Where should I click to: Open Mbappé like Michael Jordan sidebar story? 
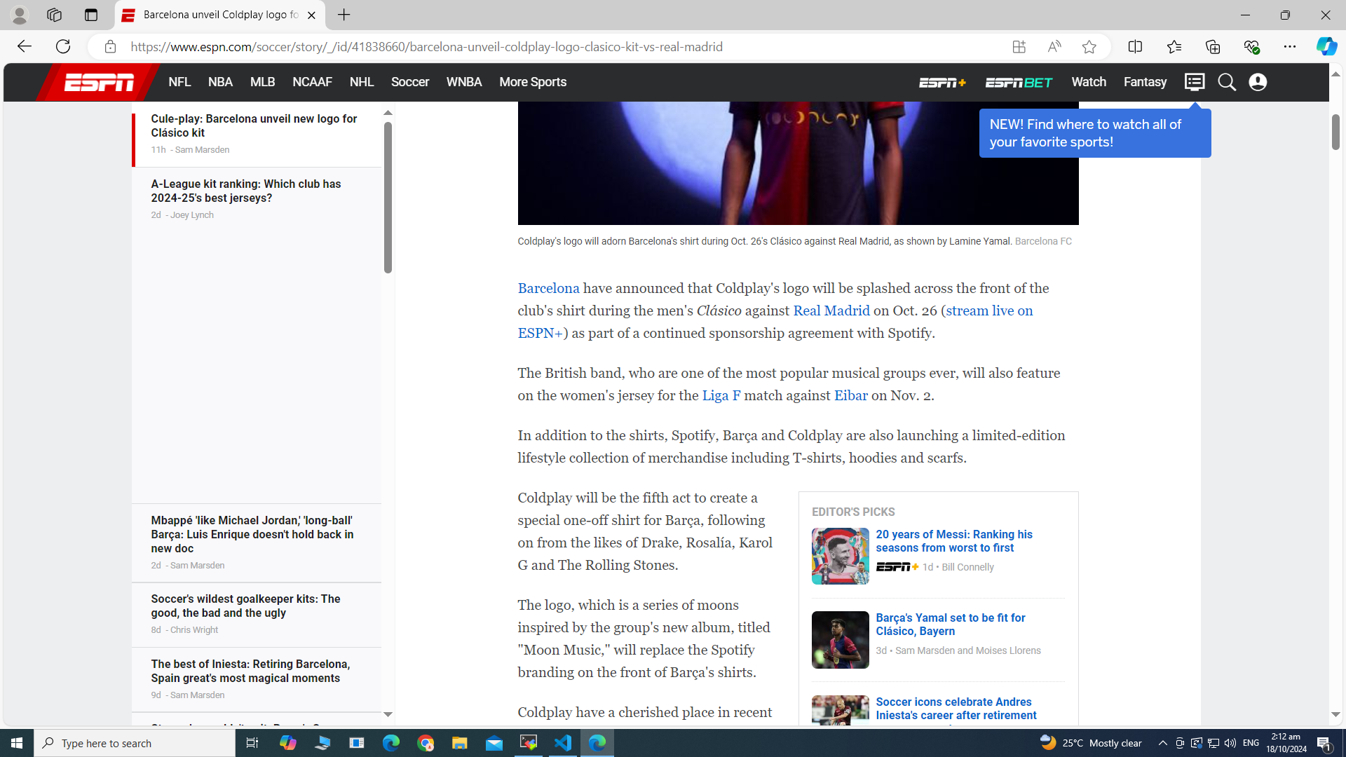[x=252, y=534]
